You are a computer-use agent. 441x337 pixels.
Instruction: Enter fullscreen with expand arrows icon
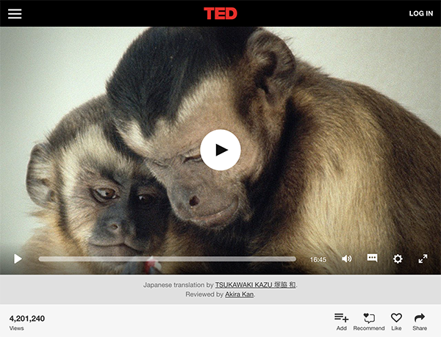point(423,258)
